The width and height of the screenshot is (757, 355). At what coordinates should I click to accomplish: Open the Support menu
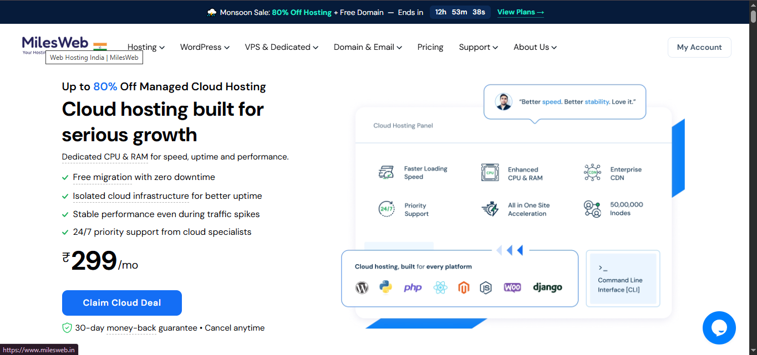(x=479, y=47)
